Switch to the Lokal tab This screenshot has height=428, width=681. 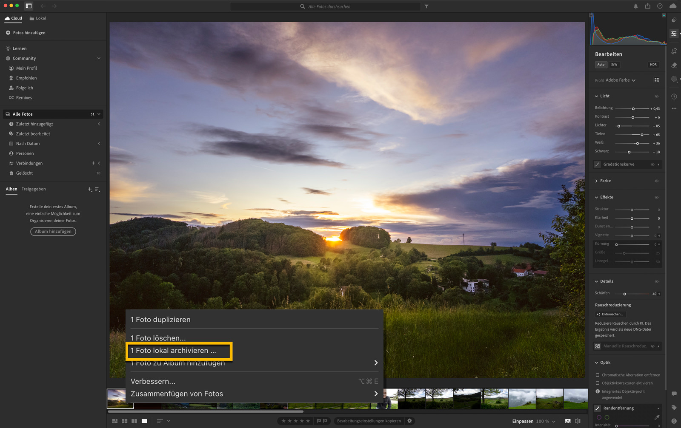point(38,18)
